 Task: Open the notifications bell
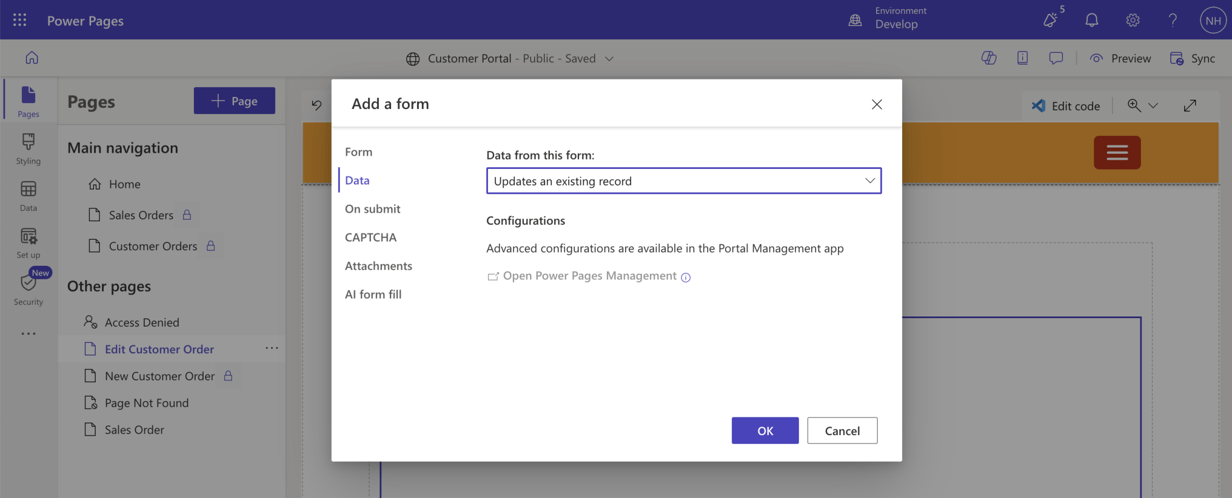click(x=1091, y=20)
